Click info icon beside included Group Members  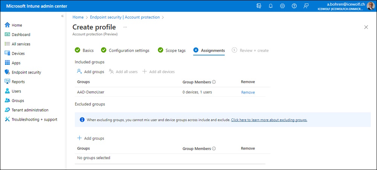(214, 82)
